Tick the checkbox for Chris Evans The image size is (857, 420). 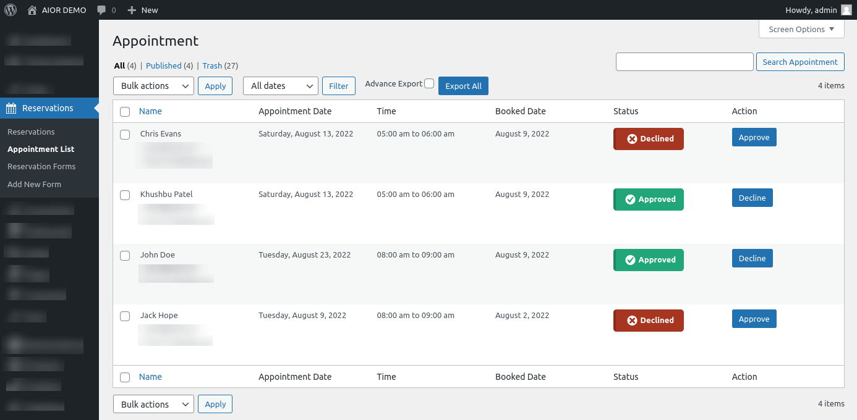[x=125, y=135]
